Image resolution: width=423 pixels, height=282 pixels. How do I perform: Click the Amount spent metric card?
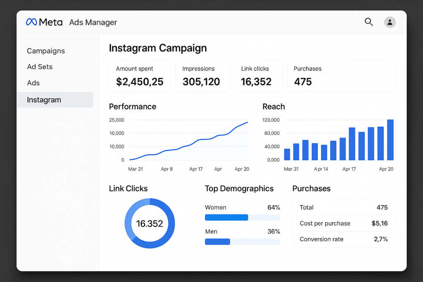(x=140, y=76)
